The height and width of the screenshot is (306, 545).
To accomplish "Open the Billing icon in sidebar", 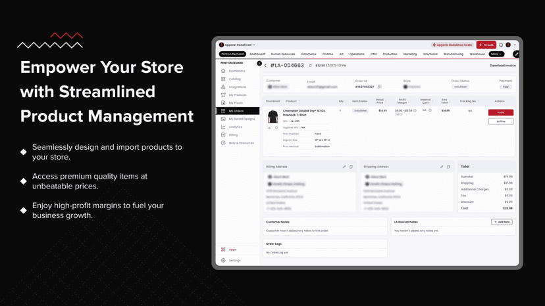I will coord(223,135).
